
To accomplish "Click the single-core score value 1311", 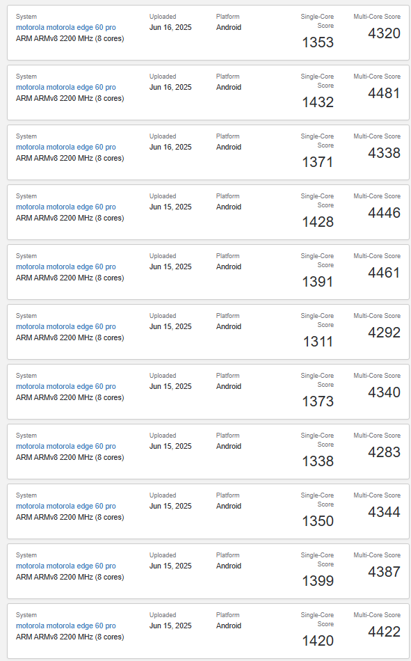I will [318, 342].
